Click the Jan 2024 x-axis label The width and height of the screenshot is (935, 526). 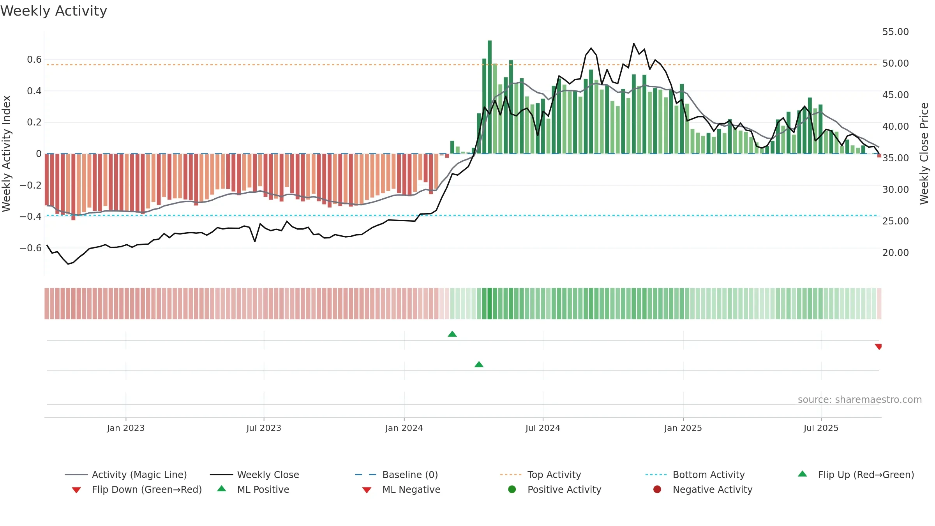pos(404,428)
